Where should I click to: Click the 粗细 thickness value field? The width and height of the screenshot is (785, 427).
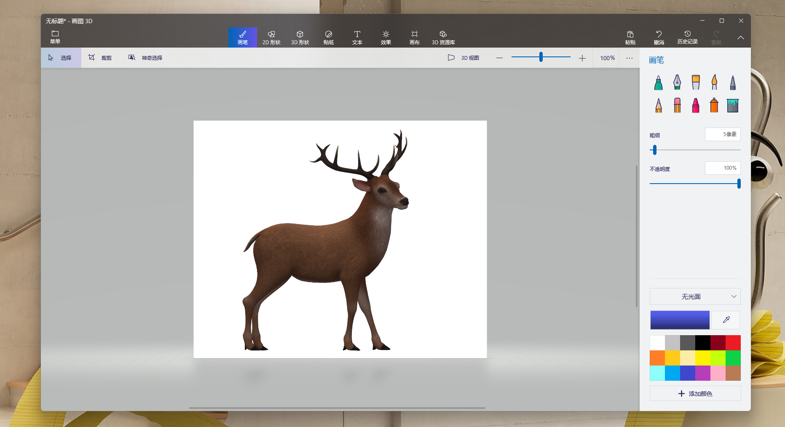pos(723,134)
